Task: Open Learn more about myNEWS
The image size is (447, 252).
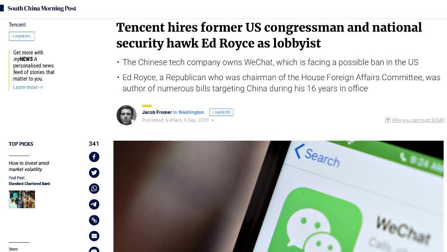Action: (28, 87)
